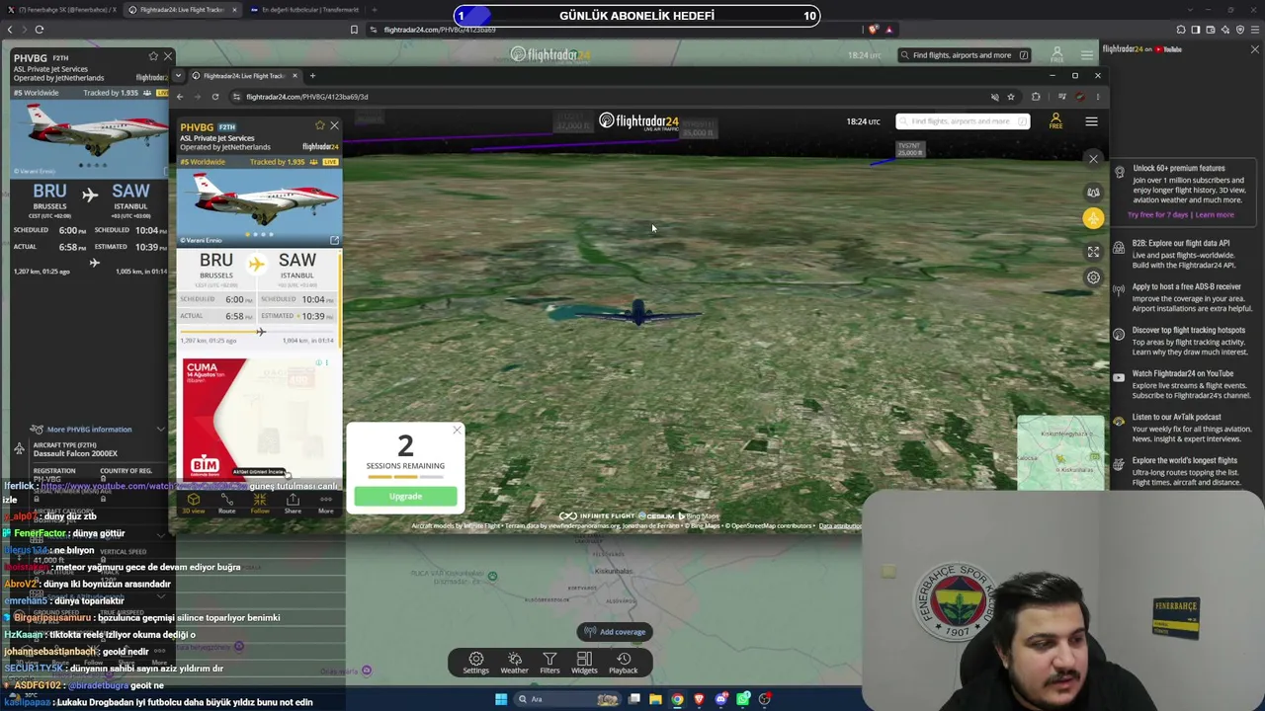Switch to the Transfermarkt tab

[303, 10]
